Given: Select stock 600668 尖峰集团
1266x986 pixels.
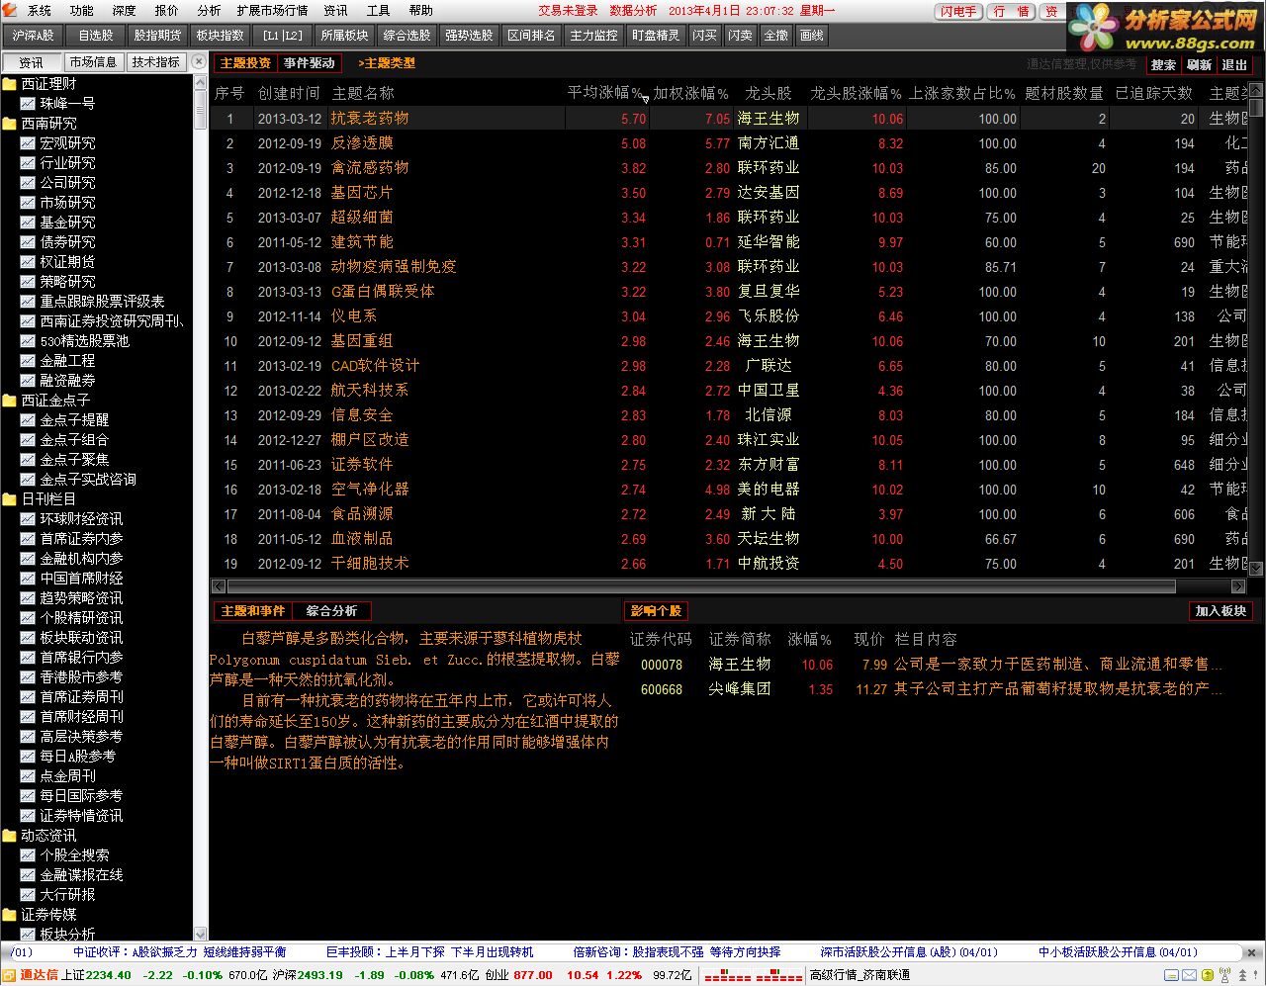Looking at the screenshot, I should 930,689.
